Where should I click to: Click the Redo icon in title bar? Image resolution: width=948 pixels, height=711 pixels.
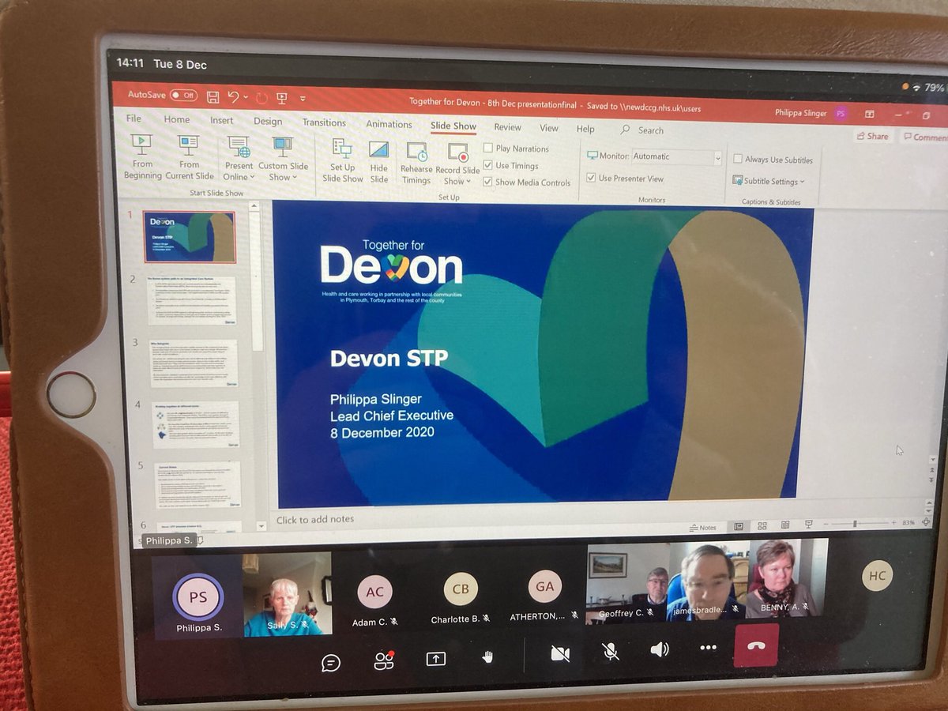point(261,98)
